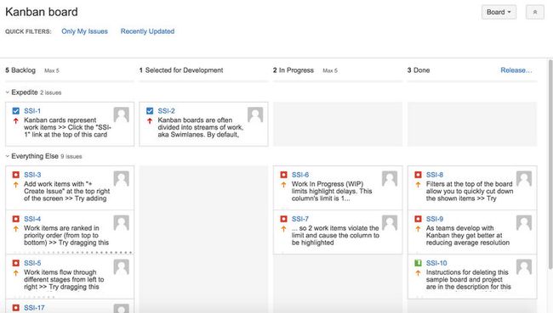Click the assignee avatar on SSI-9 card
This screenshot has height=313, width=553.
[524, 223]
